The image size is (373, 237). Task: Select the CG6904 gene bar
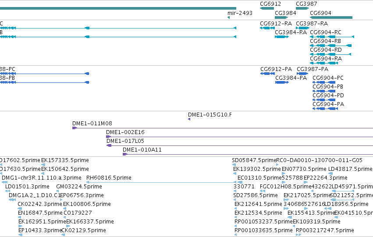click(331, 18)
